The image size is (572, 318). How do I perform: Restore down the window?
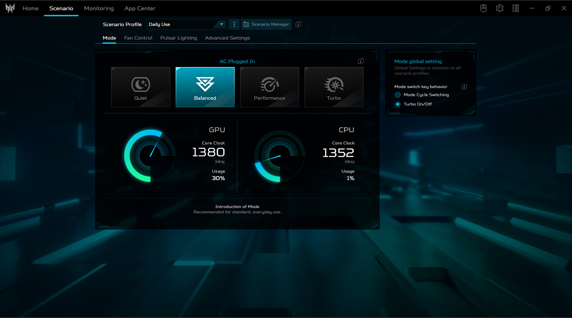tap(548, 8)
